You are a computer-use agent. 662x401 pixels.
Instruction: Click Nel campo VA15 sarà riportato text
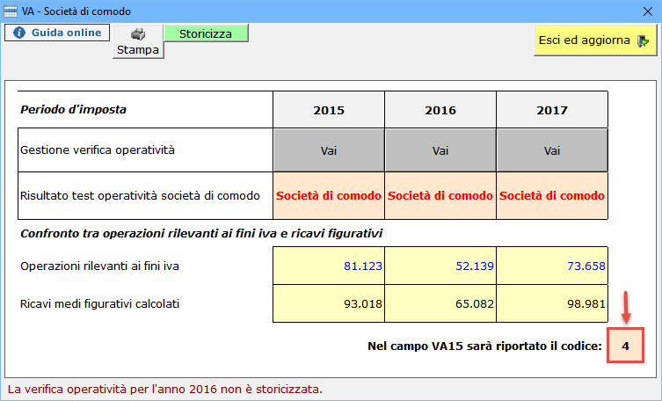[484, 346]
